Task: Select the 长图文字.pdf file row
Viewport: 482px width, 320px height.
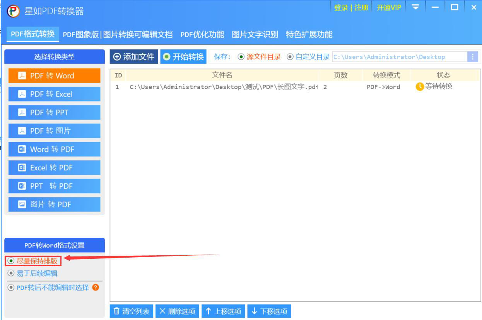Action: [295, 87]
